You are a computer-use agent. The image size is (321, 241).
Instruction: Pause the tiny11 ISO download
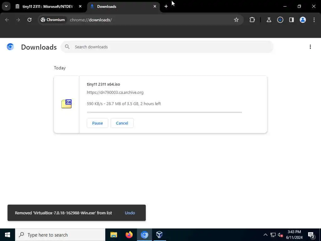pyautogui.click(x=97, y=123)
